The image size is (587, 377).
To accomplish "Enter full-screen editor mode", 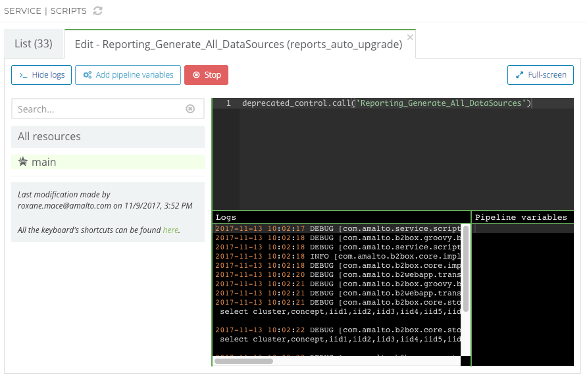I will point(540,75).
